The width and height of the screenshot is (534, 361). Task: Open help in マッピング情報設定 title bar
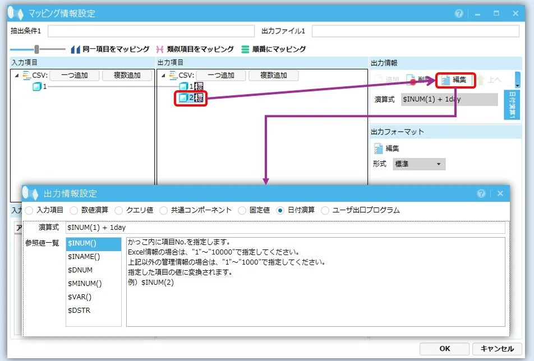tap(459, 13)
